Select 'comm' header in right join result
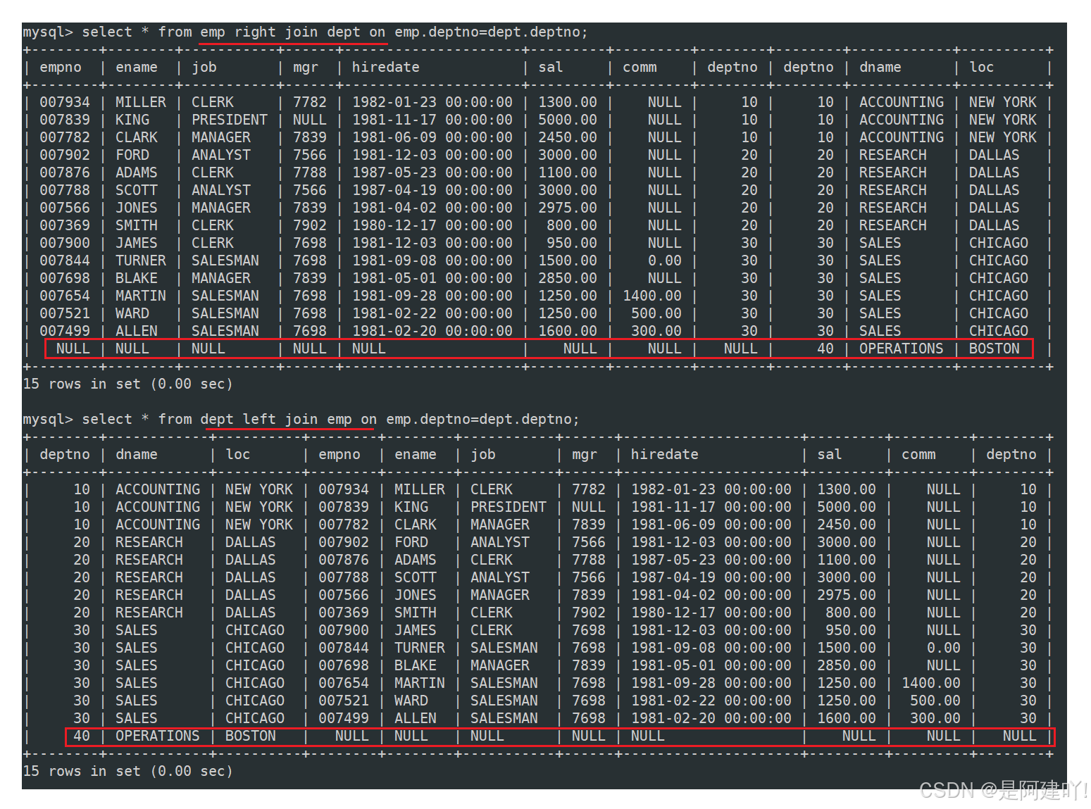This screenshot has height=809, width=1091. click(x=640, y=68)
